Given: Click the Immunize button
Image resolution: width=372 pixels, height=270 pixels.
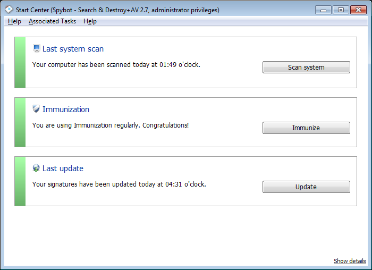Looking at the screenshot, I should point(306,128).
